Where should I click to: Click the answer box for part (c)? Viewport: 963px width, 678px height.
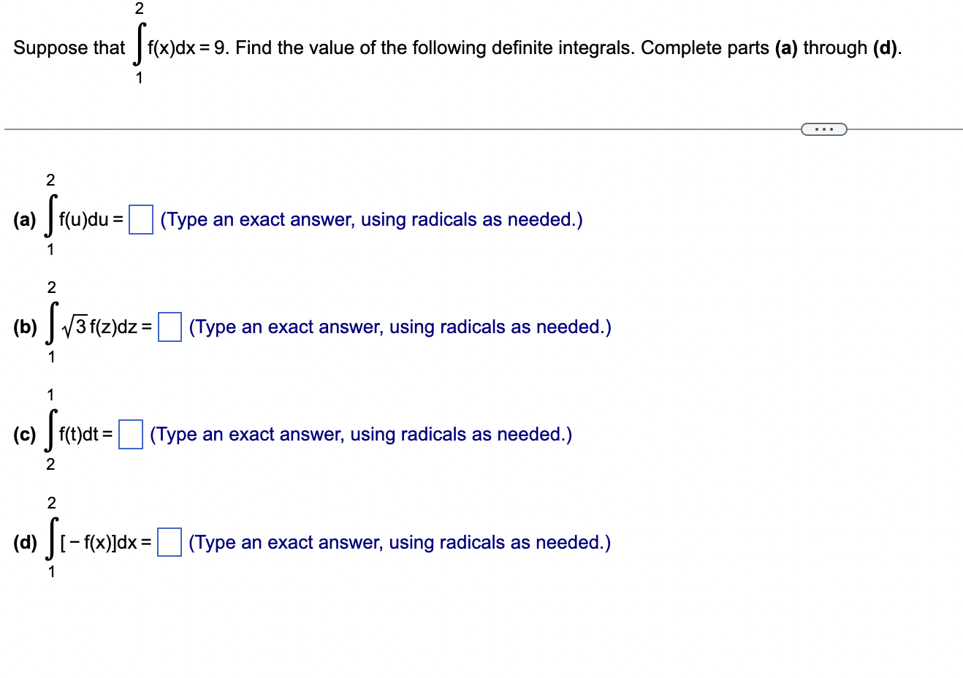click(x=129, y=435)
